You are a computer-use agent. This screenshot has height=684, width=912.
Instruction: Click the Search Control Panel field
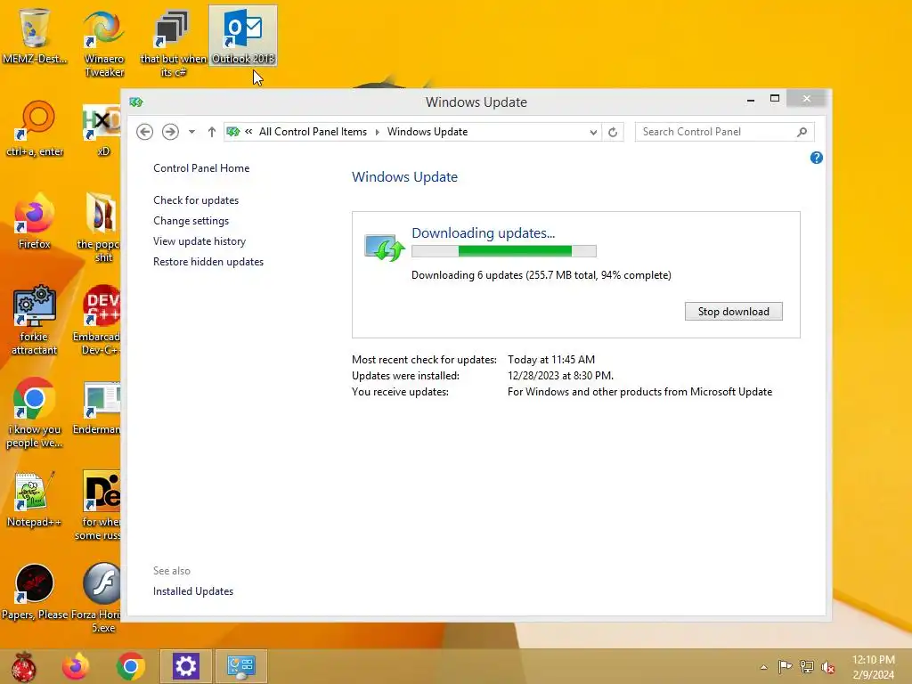(724, 132)
